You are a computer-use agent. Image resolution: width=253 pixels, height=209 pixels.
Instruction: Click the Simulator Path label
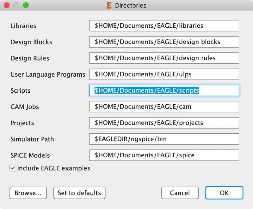(32, 139)
